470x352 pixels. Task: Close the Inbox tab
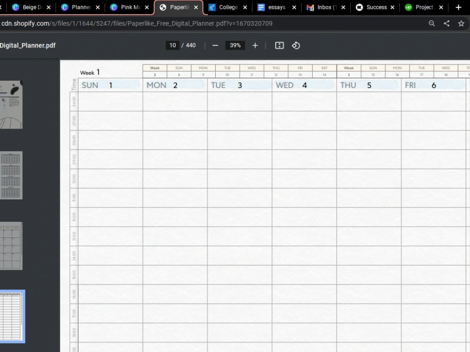pos(344,8)
